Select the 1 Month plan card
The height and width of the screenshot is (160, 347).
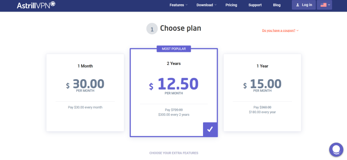(x=85, y=93)
